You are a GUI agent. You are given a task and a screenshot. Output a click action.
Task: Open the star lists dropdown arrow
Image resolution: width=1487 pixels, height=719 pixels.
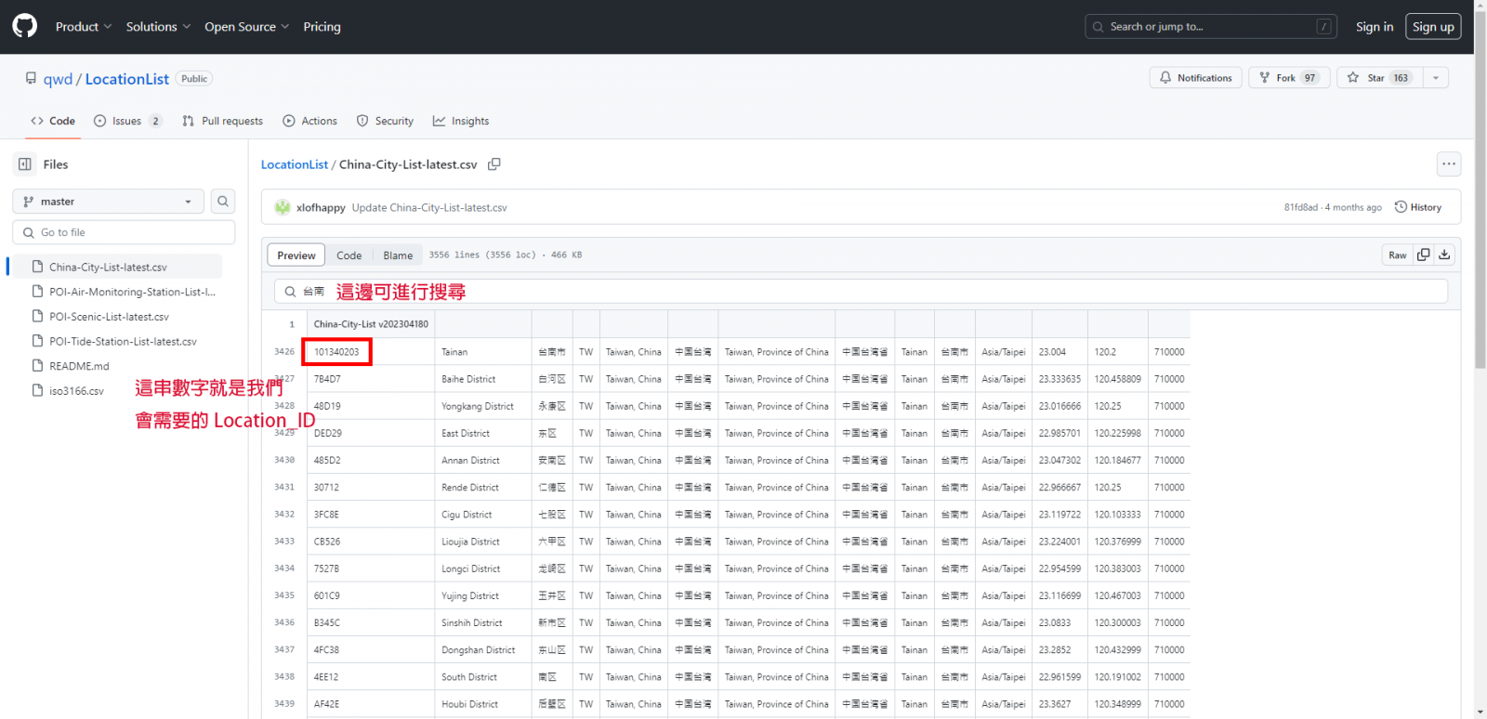click(x=1436, y=78)
